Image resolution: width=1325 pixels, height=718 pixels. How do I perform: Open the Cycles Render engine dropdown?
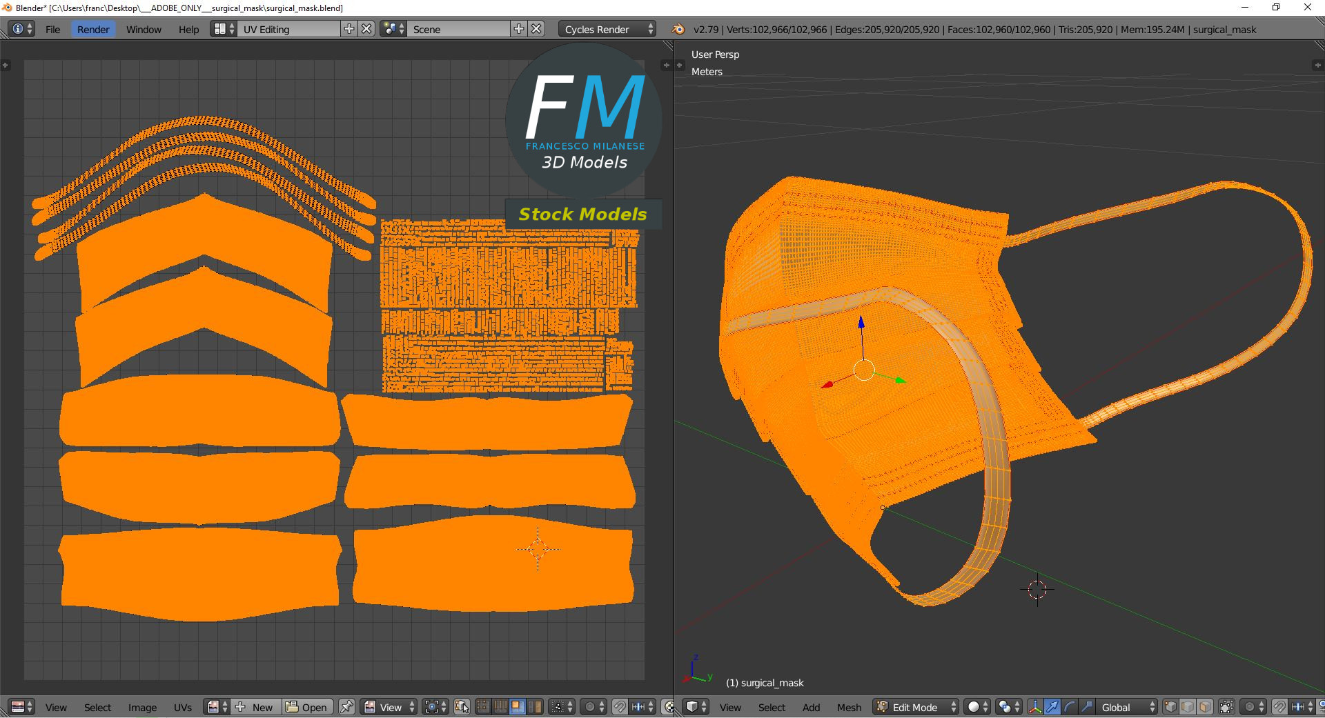click(607, 29)
